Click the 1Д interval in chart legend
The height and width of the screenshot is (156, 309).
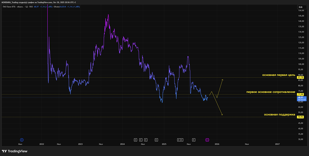[26, 7]
